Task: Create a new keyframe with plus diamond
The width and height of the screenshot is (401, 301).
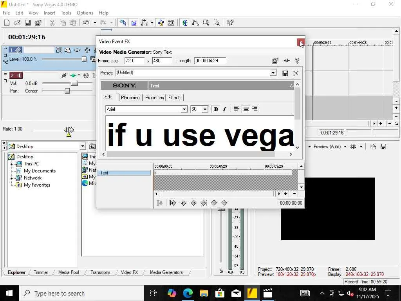Action: tap(214, 203)
